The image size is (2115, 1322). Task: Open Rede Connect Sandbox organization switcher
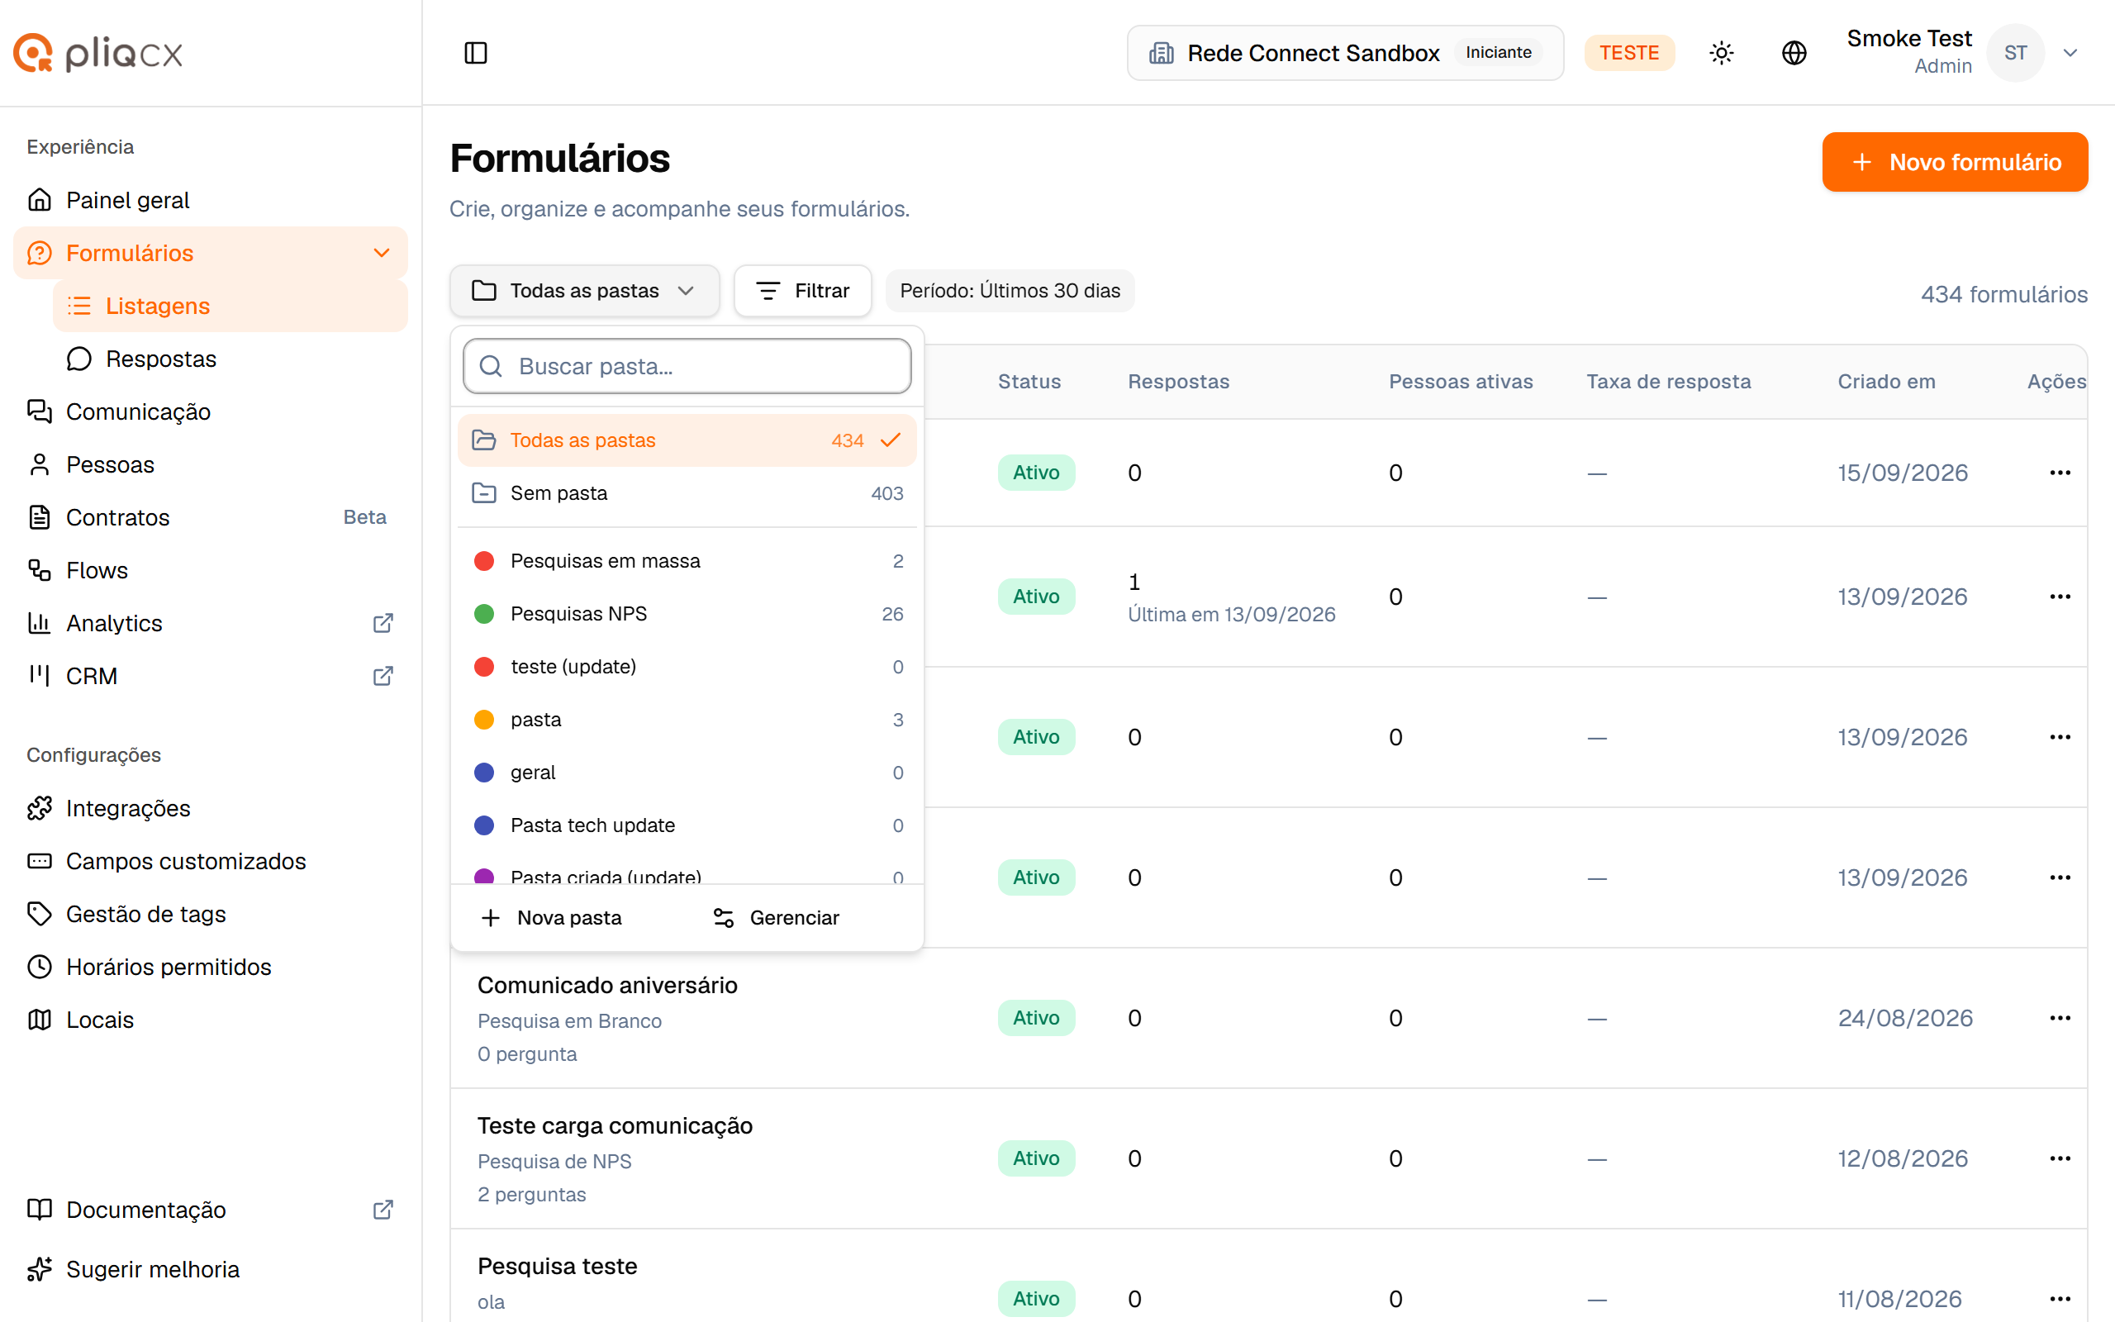click(1345, 52)
